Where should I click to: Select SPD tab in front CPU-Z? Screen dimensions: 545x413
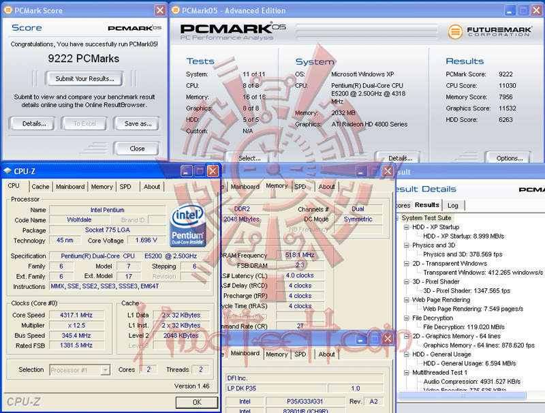[x=125, y=187]
